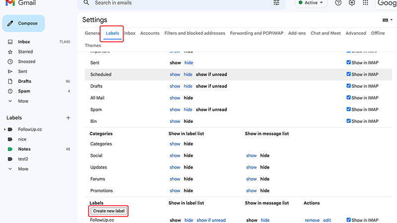Show Forums in message list
Image resolution: width=397 pixels, height=223 pixels.
(252, 179)
